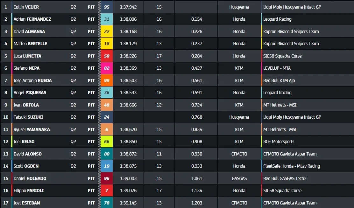
Task: Open Tatsuki SUZUKI rider entry
Action: pos(28,117)
